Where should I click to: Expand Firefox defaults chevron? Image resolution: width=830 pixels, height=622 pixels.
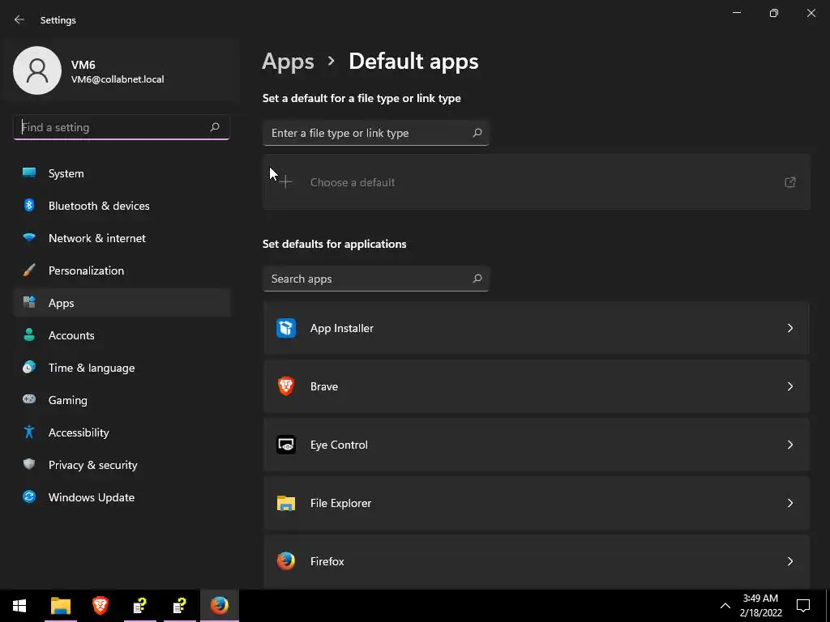click(789, 561)
